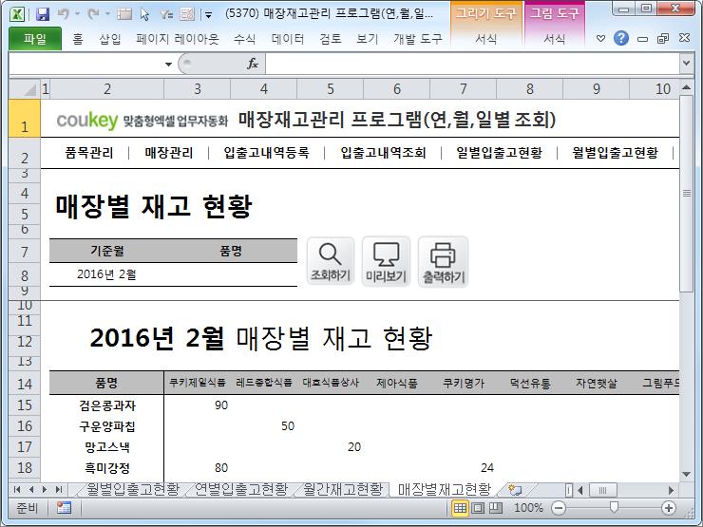
Task: Click the Redo arrow icon
Action: pyautogui.click(x=94, y=14)
